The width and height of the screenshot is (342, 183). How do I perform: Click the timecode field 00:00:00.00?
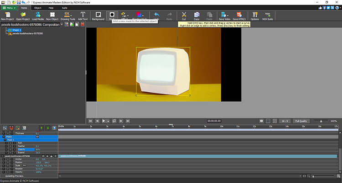(x=214, y=121)
